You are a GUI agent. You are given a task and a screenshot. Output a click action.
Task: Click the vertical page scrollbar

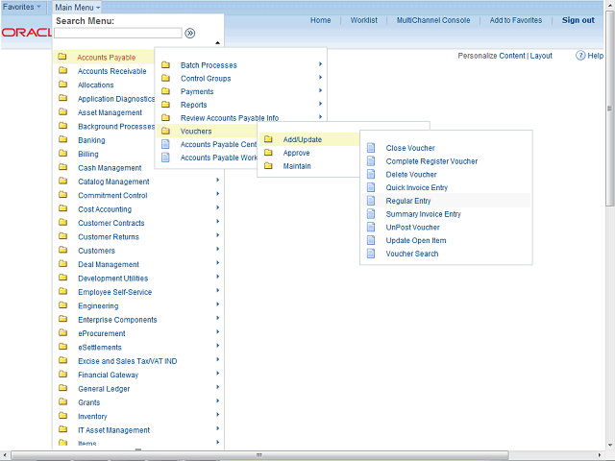pos(609,192)
